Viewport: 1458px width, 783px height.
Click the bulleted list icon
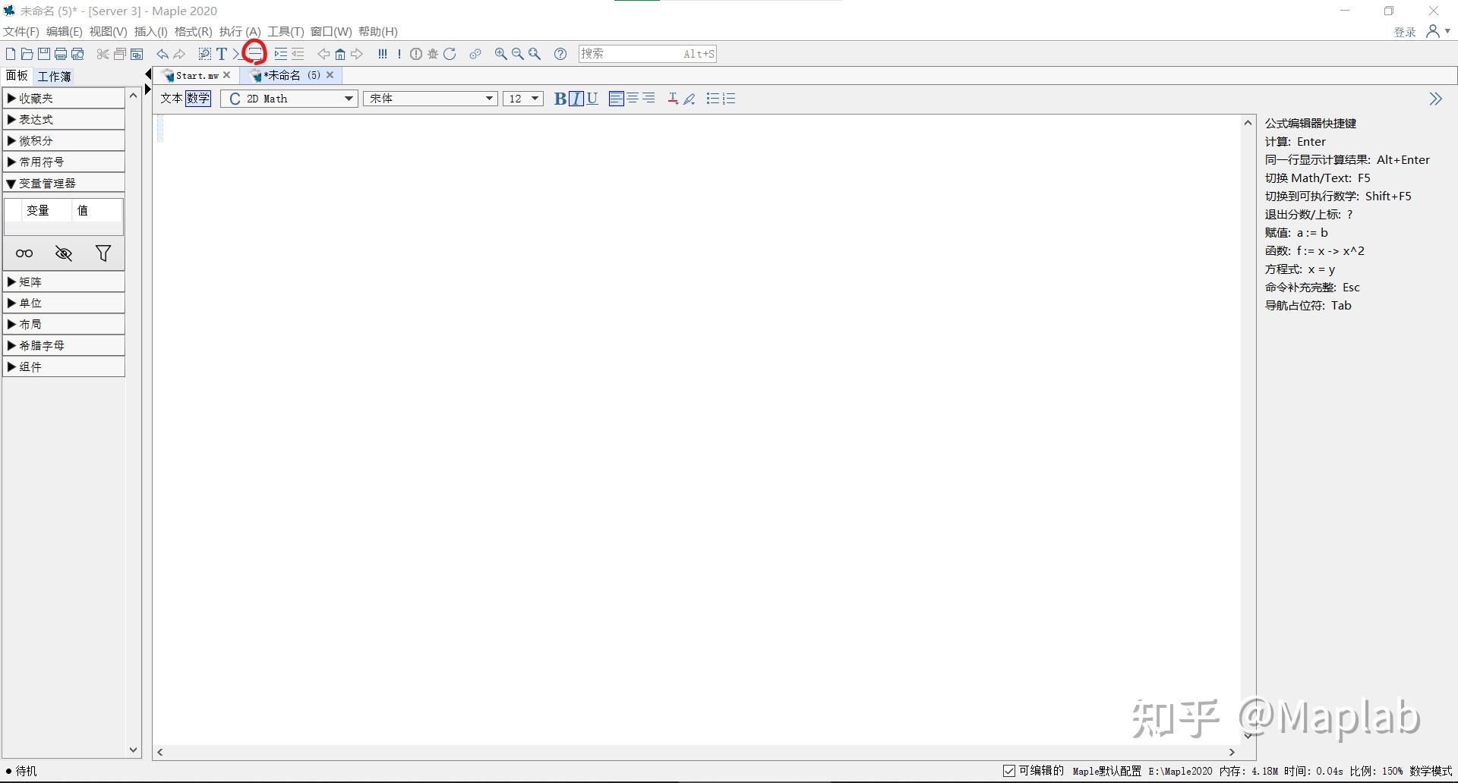pyautogui.click(x=712, y=99)
